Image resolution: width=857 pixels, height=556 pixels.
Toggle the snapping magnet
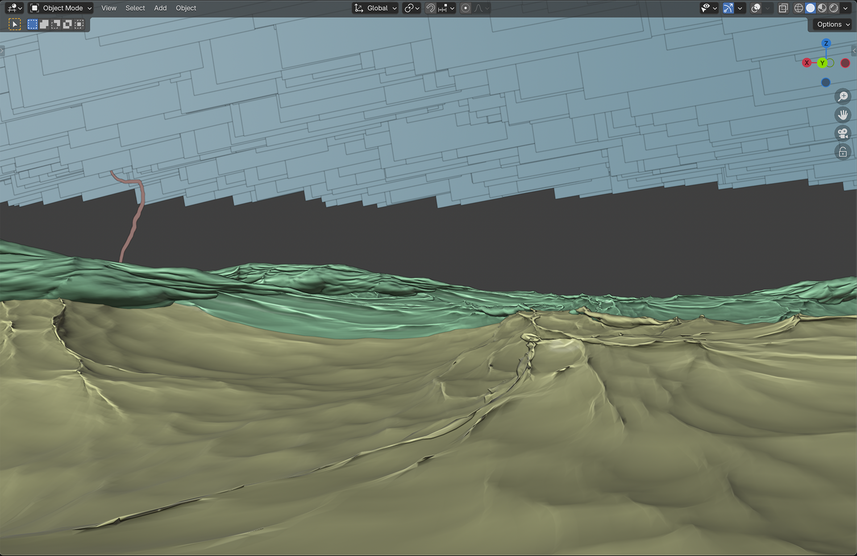point(430,8)
